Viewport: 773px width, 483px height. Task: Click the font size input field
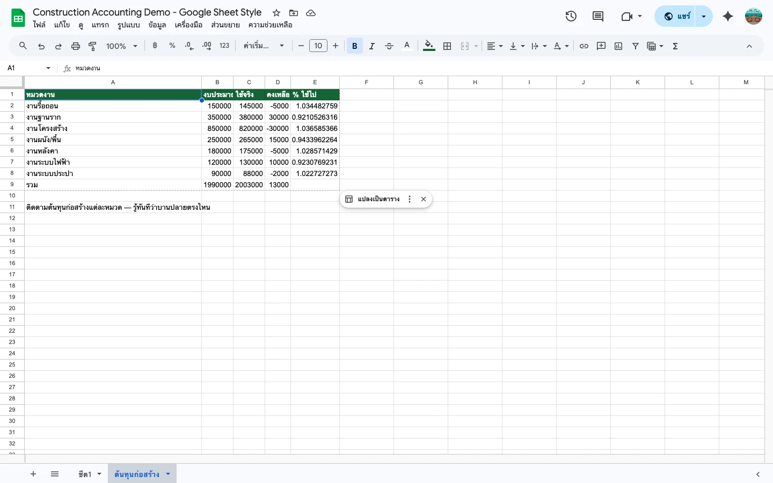pos(318,46)
